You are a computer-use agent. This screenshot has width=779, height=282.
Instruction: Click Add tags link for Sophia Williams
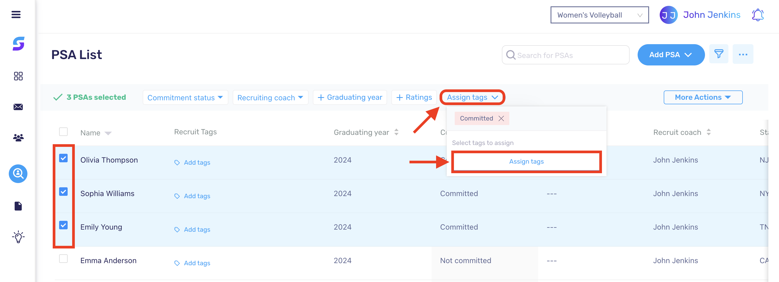point(196,196)
